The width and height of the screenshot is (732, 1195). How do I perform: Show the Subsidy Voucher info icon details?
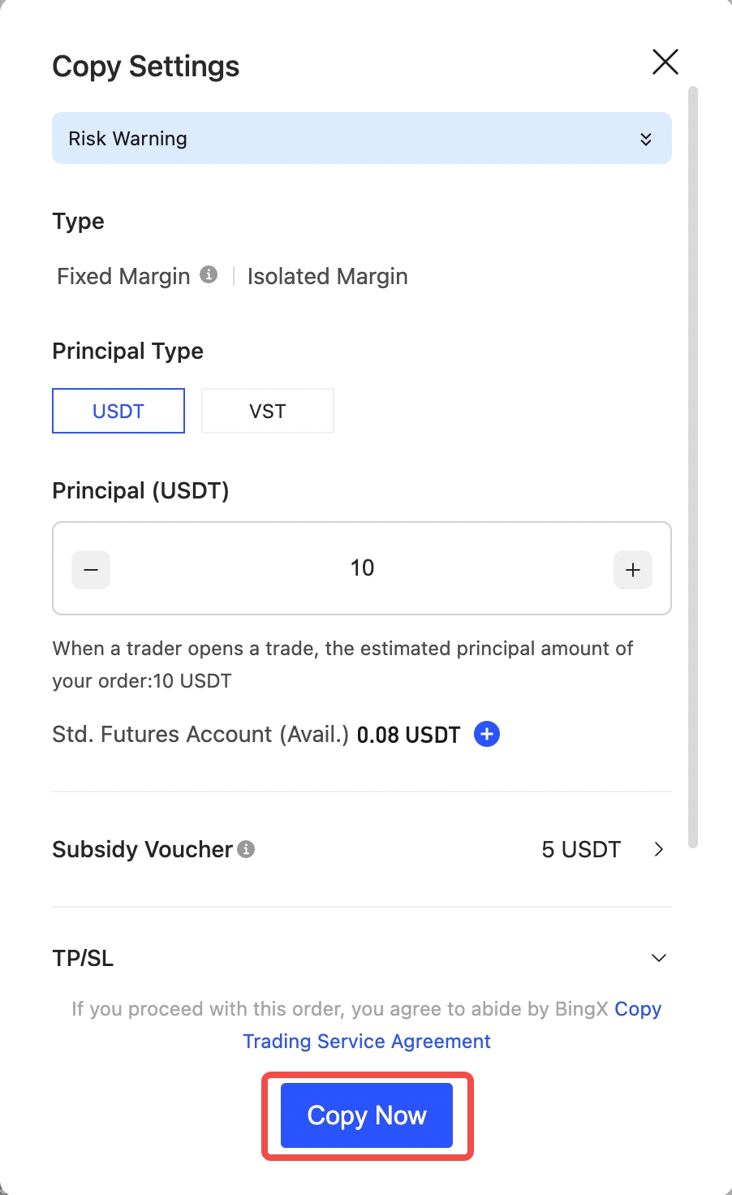tap(246, 849)
